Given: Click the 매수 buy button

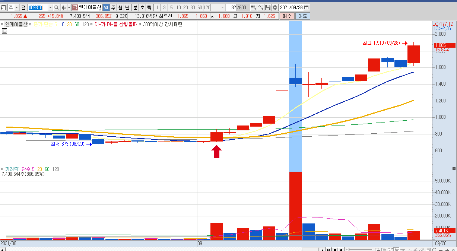Looking at the screenshot, I should click(x=287, y=16).
